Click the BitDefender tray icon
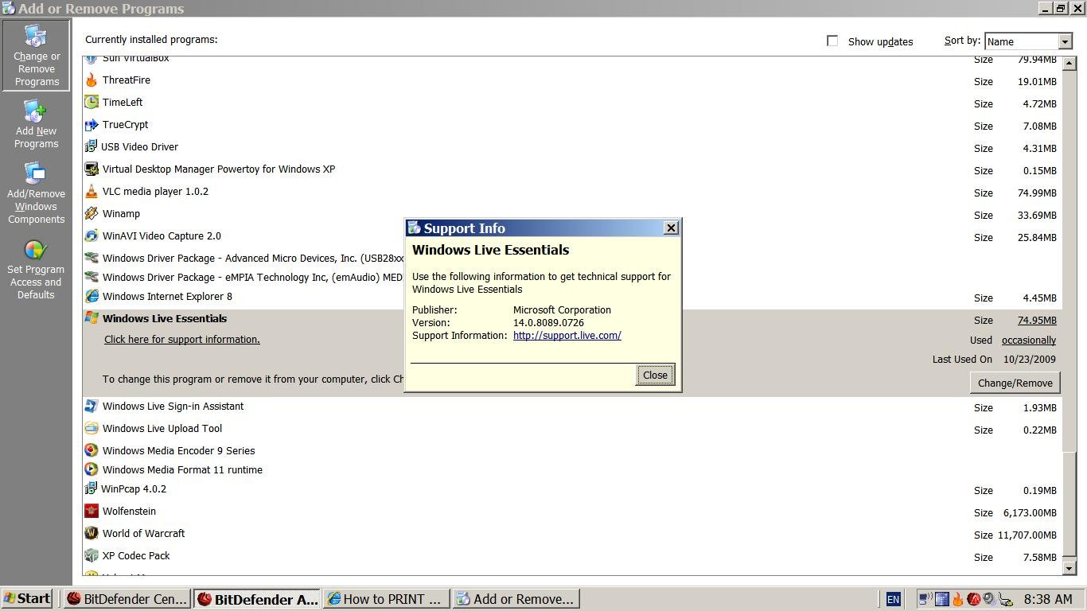 click(x=974, y=599)
